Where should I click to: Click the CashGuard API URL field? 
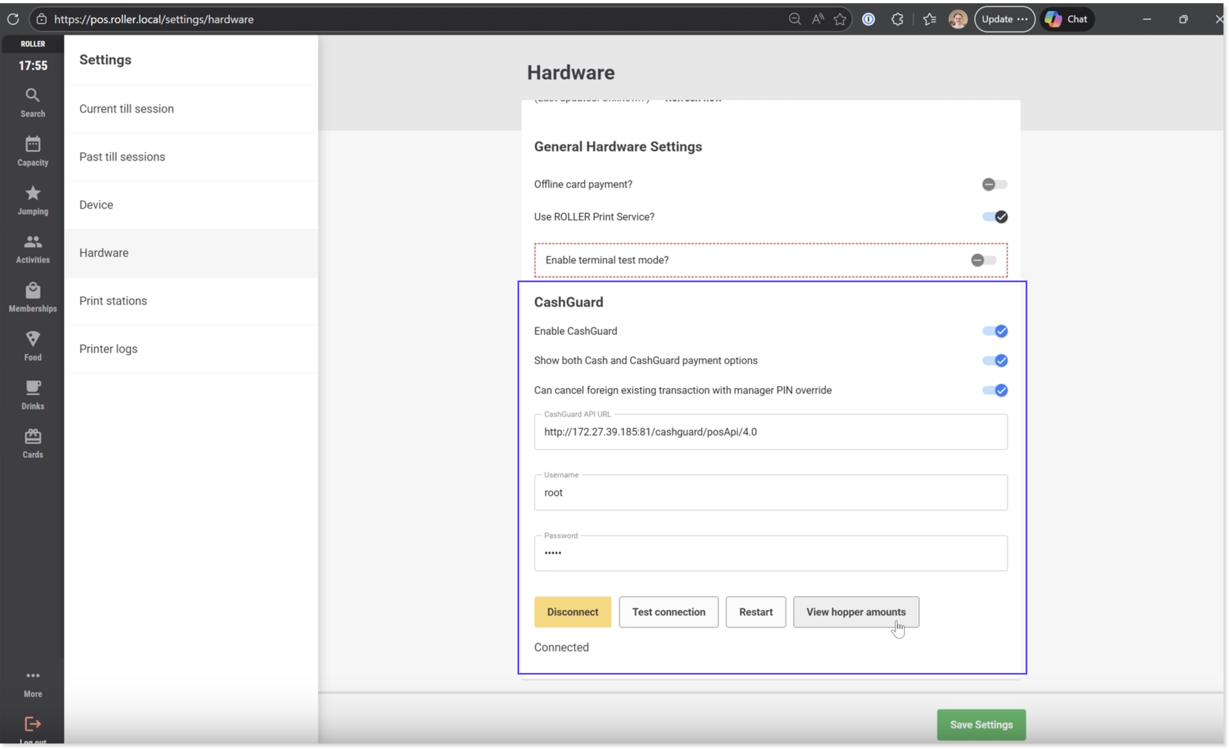coord(770,432)
